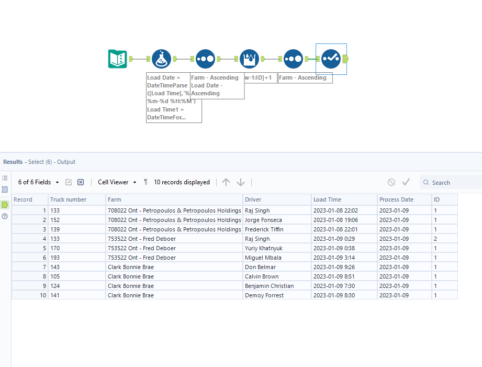This screenshot has height=367, width=482.
Task: Click the Select tool's output anchor
Action: click(345, 59)
